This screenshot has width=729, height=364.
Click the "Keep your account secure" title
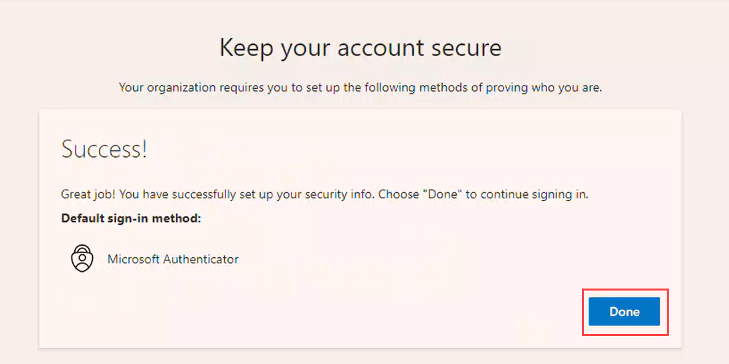pos(360,48)
